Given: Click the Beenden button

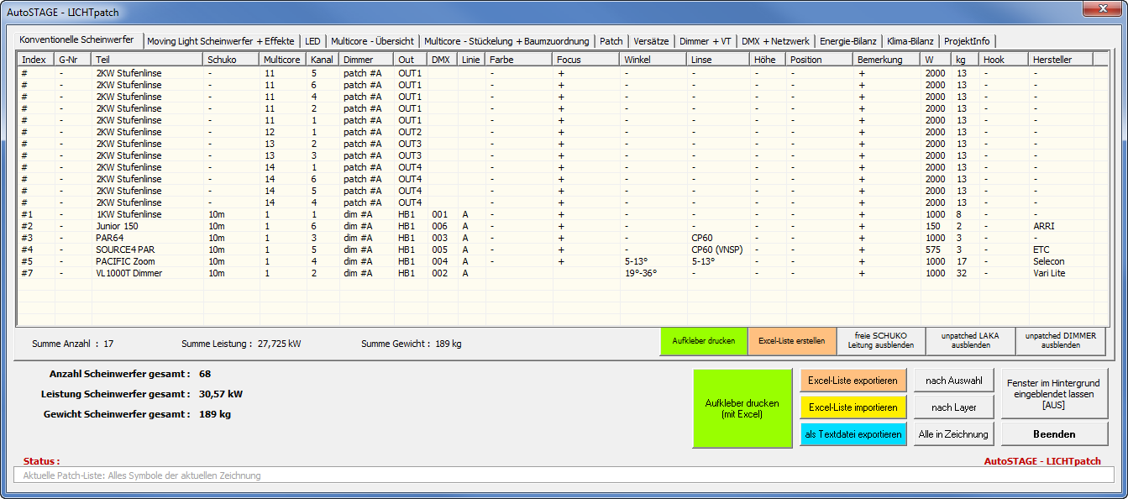Looking at the screenshot, I should (x=1054, y=434).
